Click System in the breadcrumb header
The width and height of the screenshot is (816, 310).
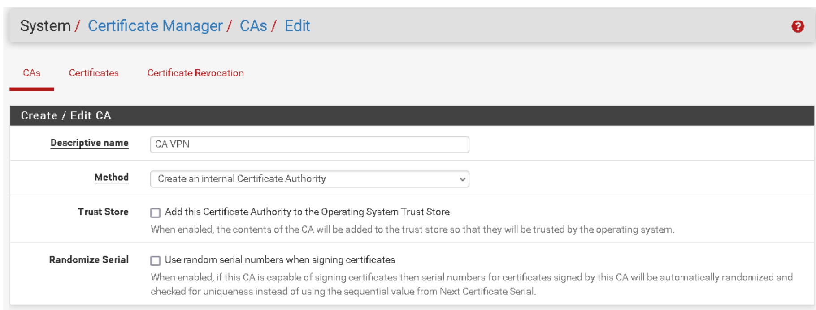pyautogui.click(x=45, y=26)
